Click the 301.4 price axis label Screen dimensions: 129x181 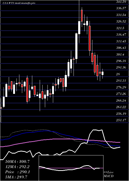click(x=120, y=54)
